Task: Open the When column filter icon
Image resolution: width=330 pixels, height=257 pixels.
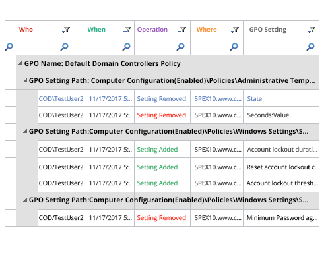Action: tap(127, 30)
